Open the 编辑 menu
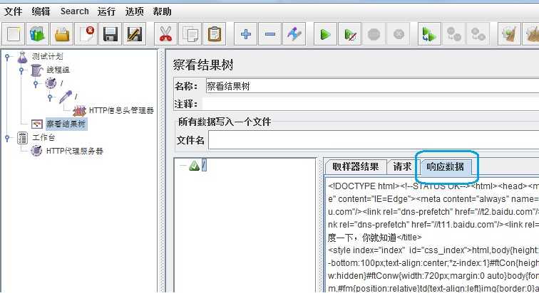The width and height of the screenshot is (539, 293). (41, 11)
